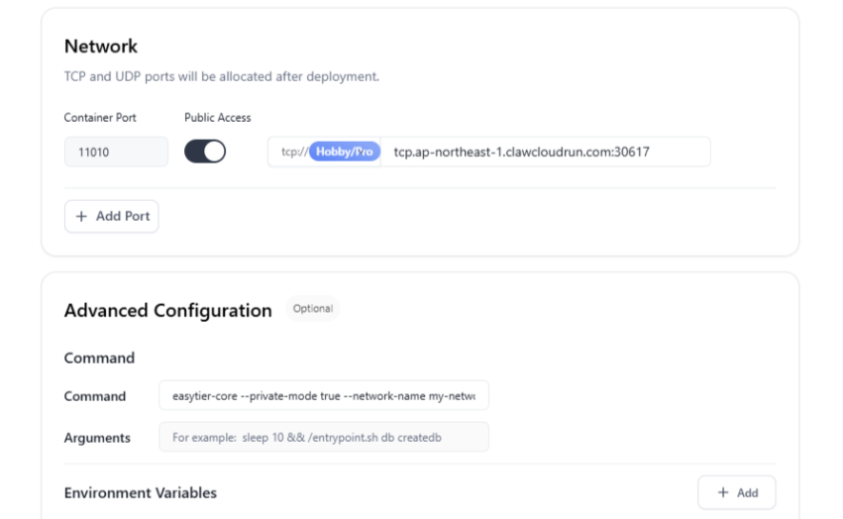Click the Advanced Configuration heading
This screenshot has height=519, width=843.
(x=167, y=310)
